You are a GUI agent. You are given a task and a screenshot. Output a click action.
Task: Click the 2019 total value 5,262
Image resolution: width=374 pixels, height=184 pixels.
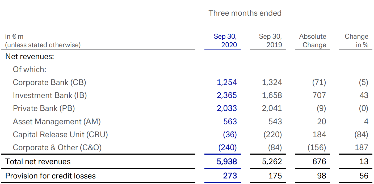(272, 161)
